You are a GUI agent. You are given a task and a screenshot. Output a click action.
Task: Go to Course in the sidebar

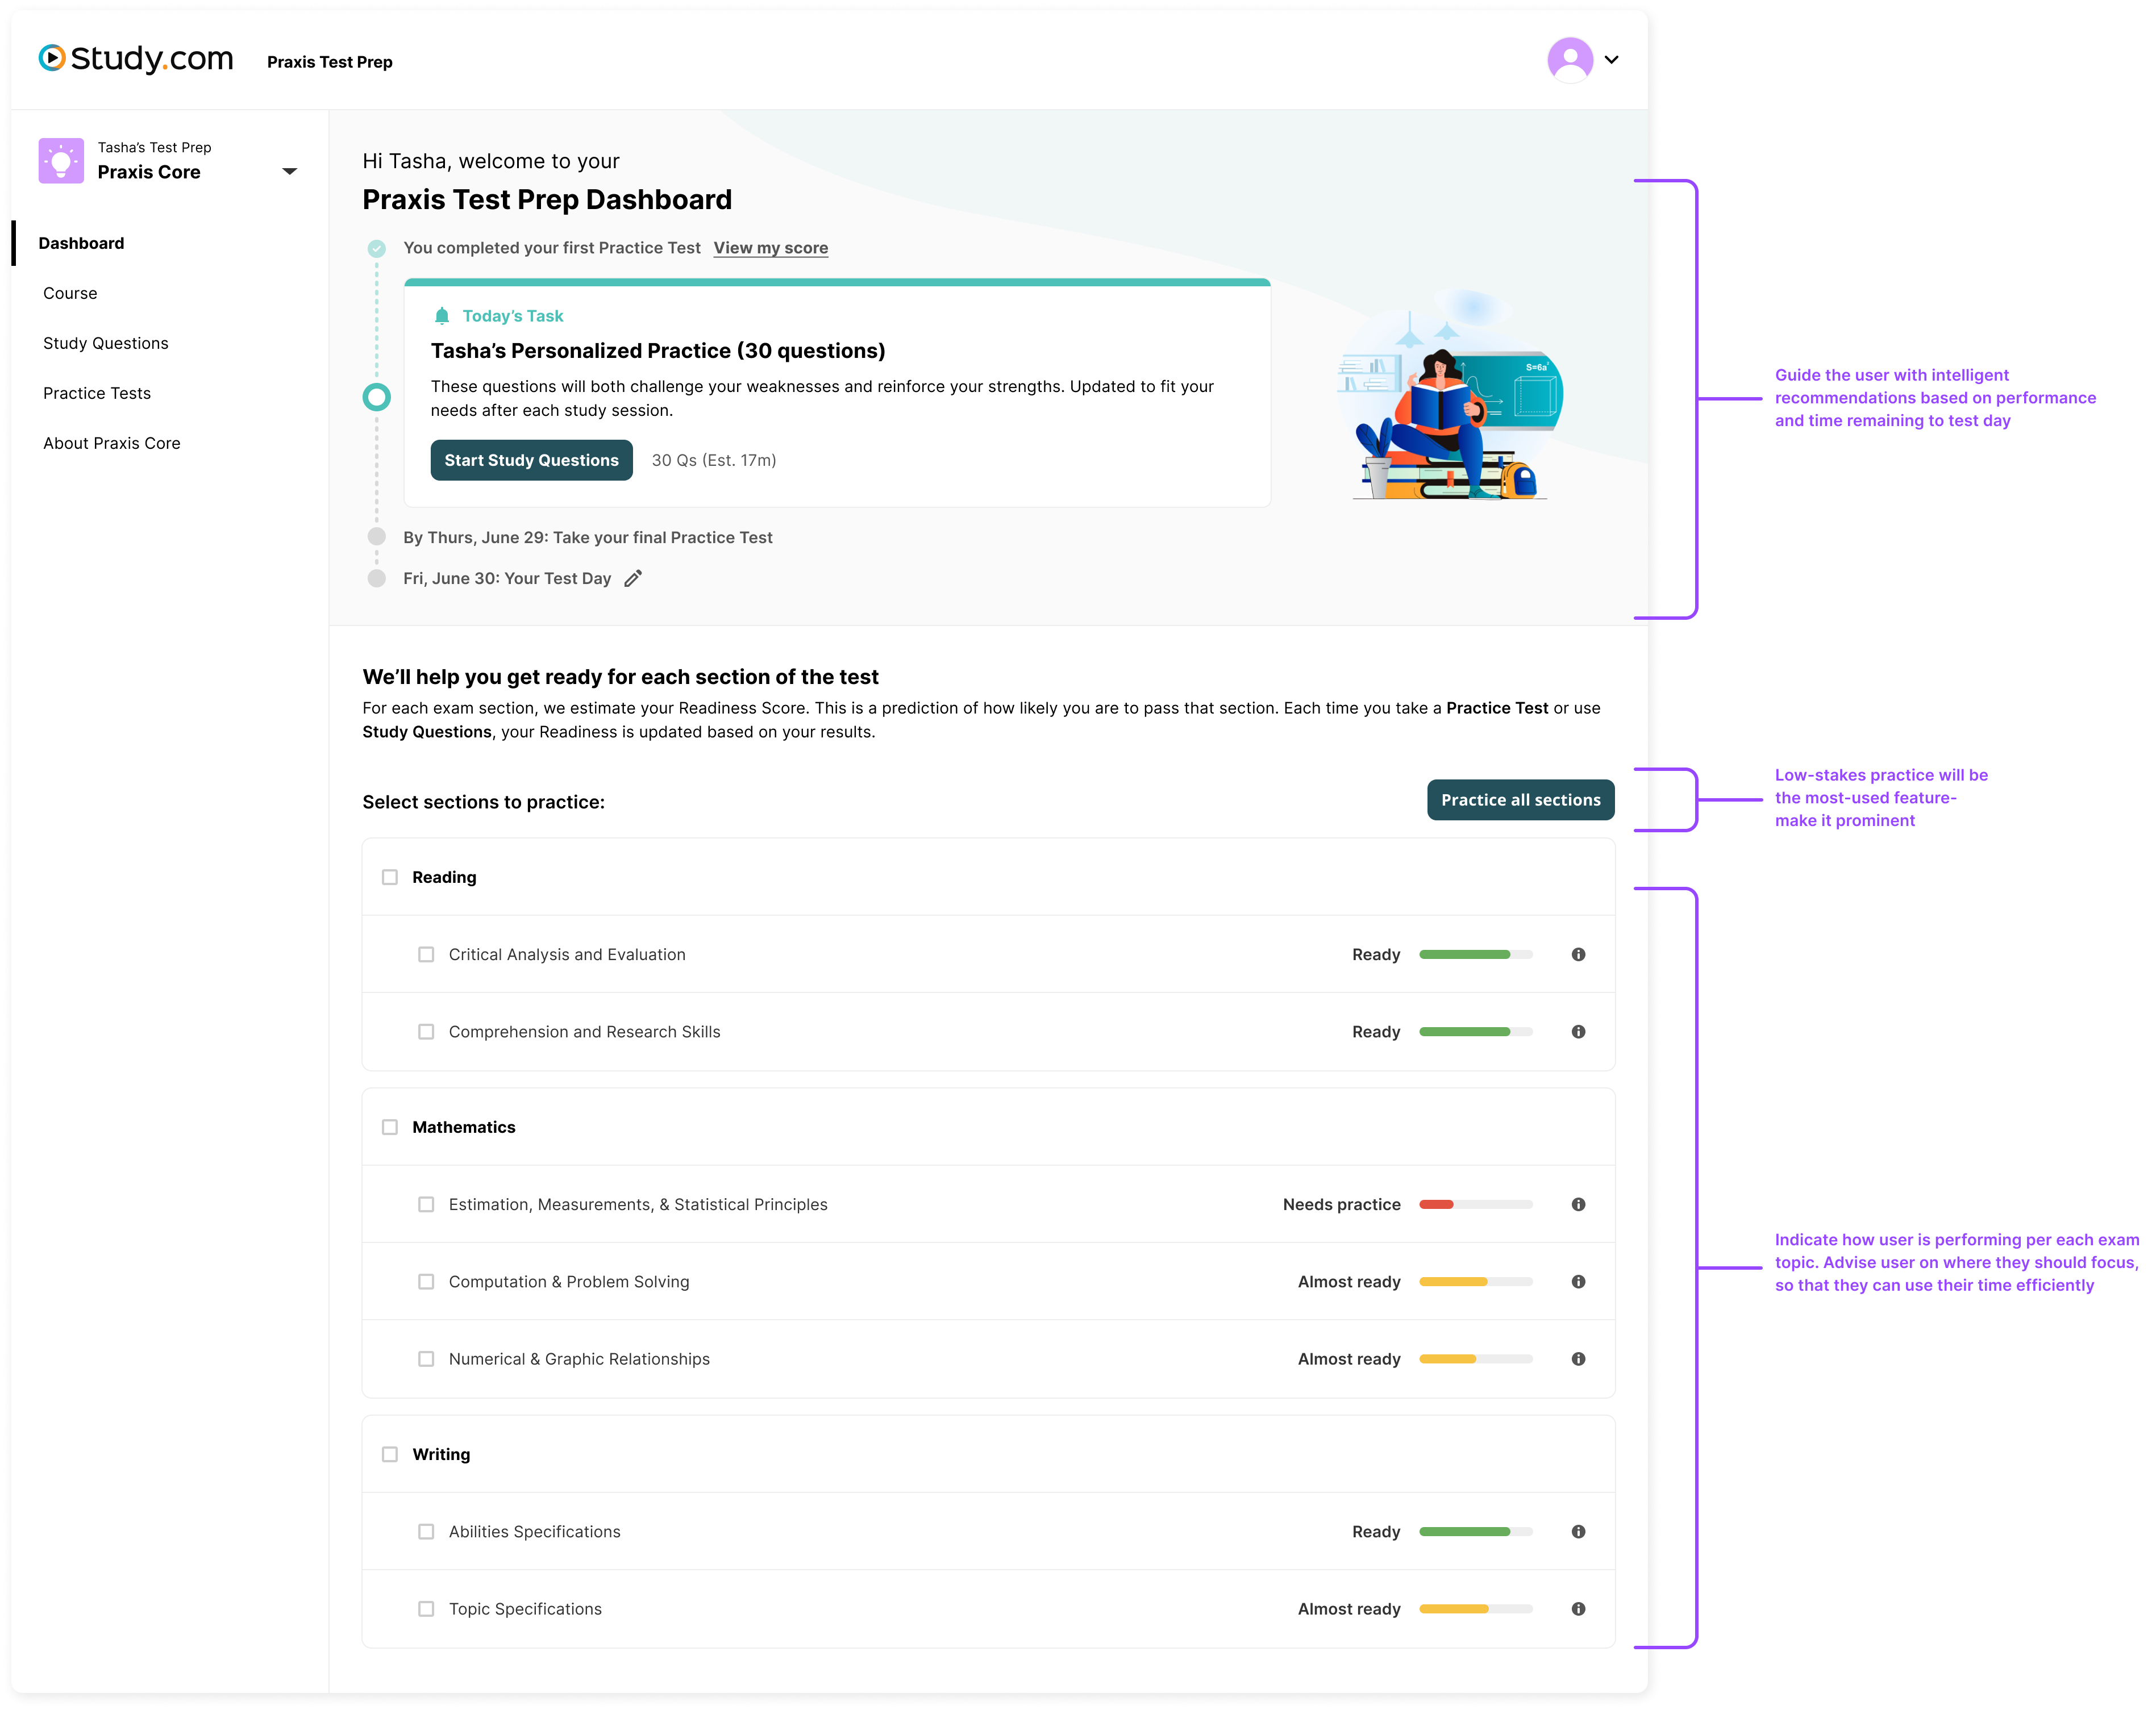click(70, 293)
